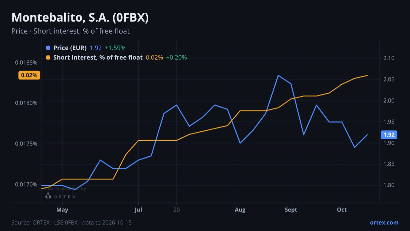Click the May date axis label
Viewport: 410px width, 231px height.
[x=62, y=209]
